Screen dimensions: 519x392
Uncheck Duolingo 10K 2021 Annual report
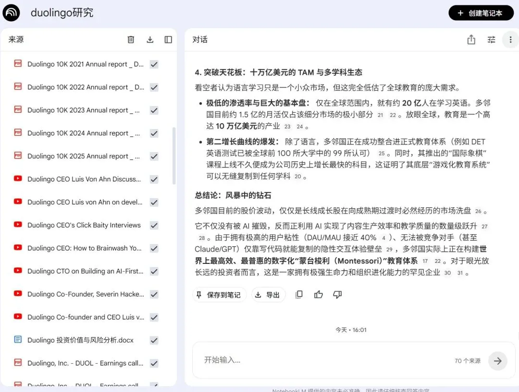pyautogui.click(x=154, y=64)
